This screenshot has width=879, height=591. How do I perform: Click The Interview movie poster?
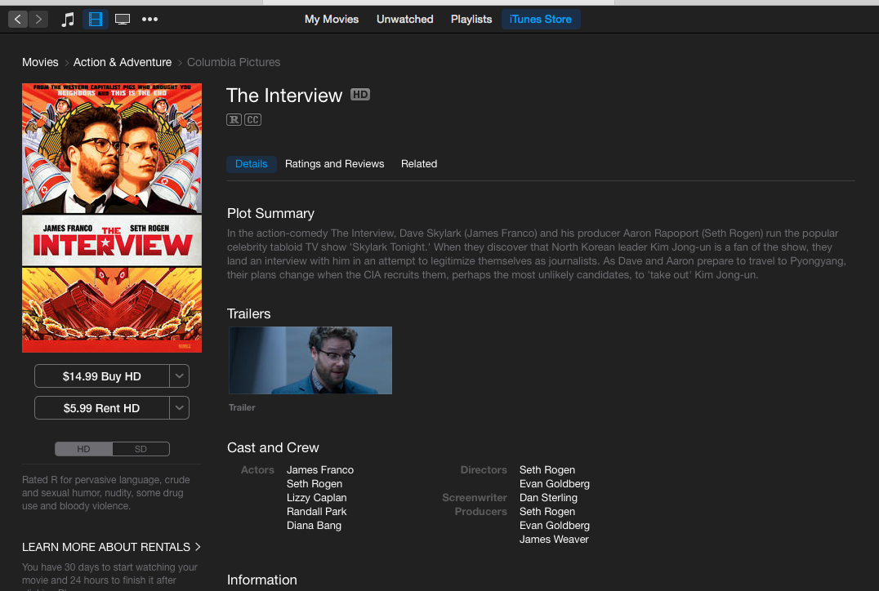click(x=112, y=218)
